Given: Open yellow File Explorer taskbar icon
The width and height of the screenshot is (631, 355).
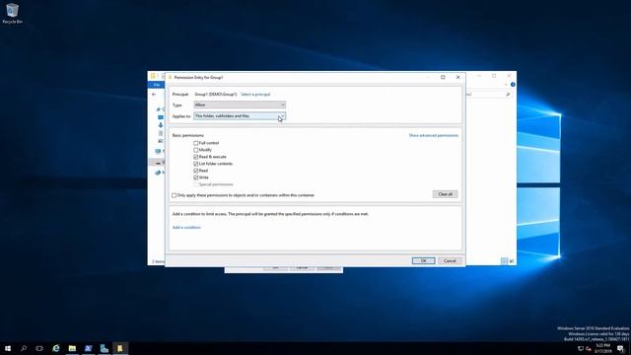Looking at the screenshot, I should click(x=72, y=348).
